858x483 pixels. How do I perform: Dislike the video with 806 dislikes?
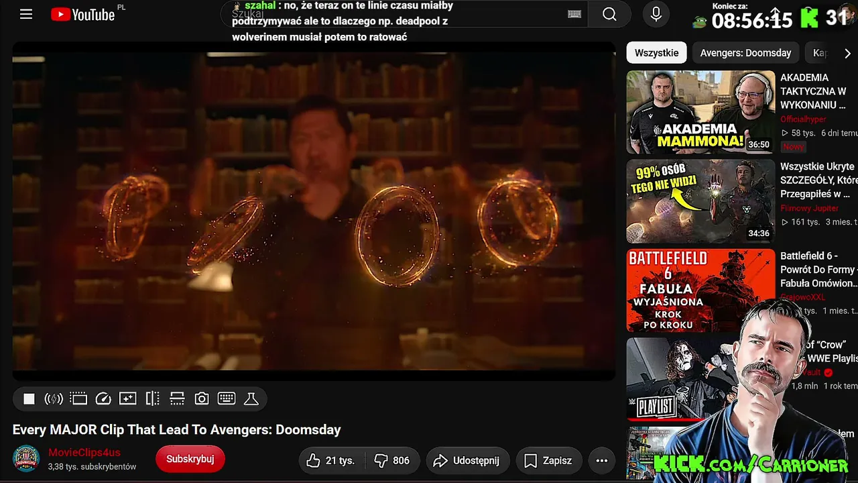pos(392,460)
